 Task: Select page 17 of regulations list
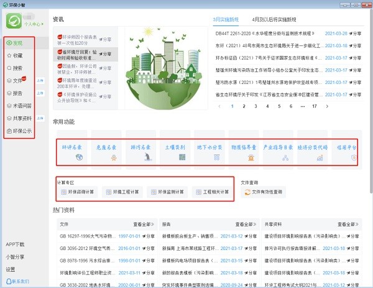point(315,106)
